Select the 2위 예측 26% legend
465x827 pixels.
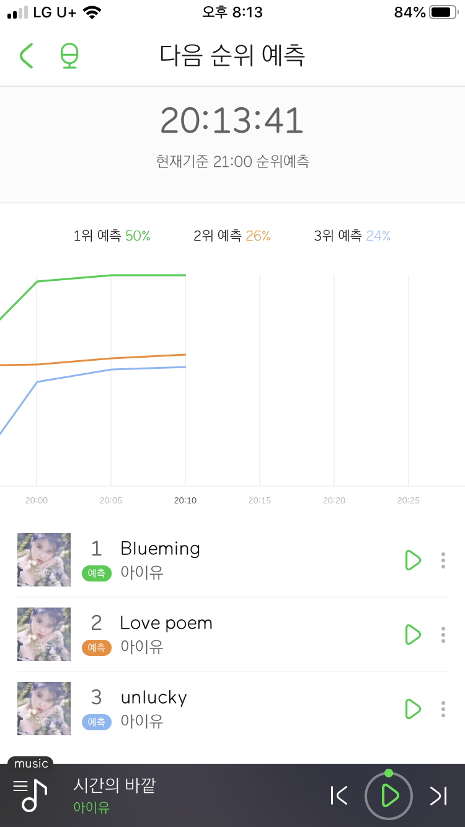(x=232, y=236)
